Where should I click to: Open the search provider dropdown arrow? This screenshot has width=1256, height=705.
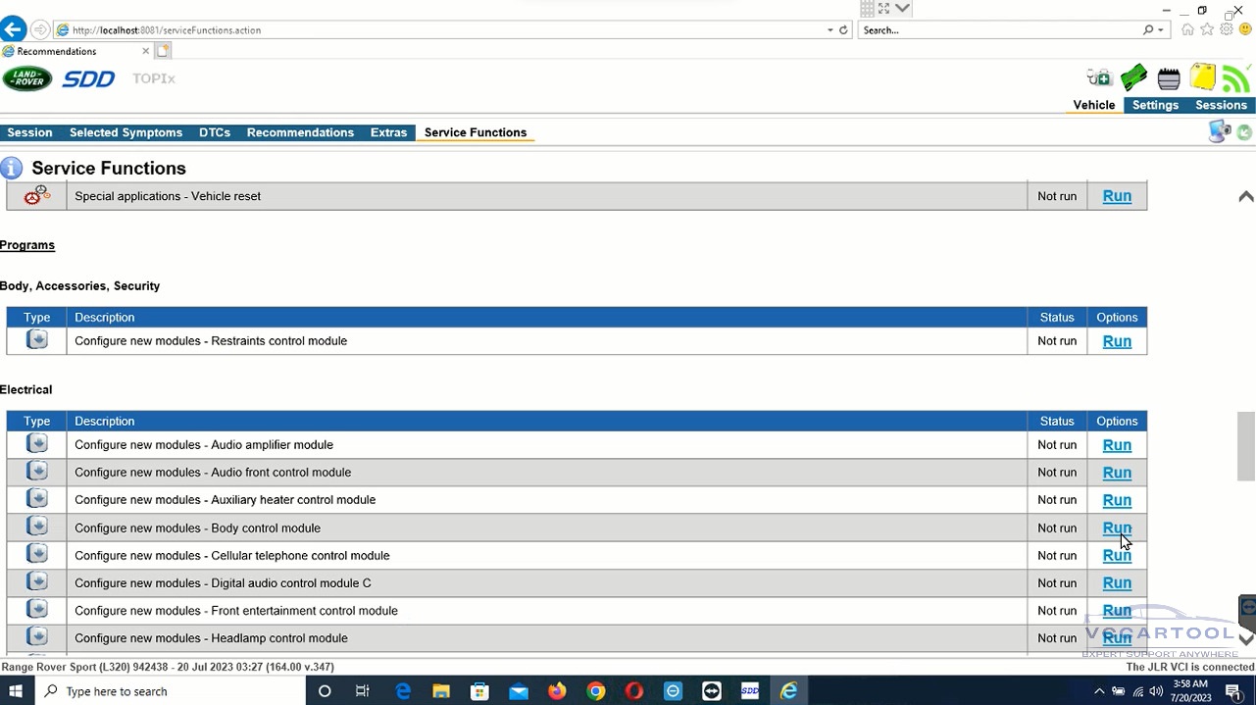coord(1161,30)
